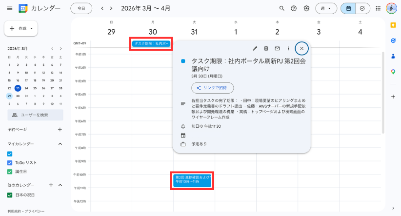401x216 pixels.
Task: Open the search magnifier icon
Action: click(x=281, y=8)
